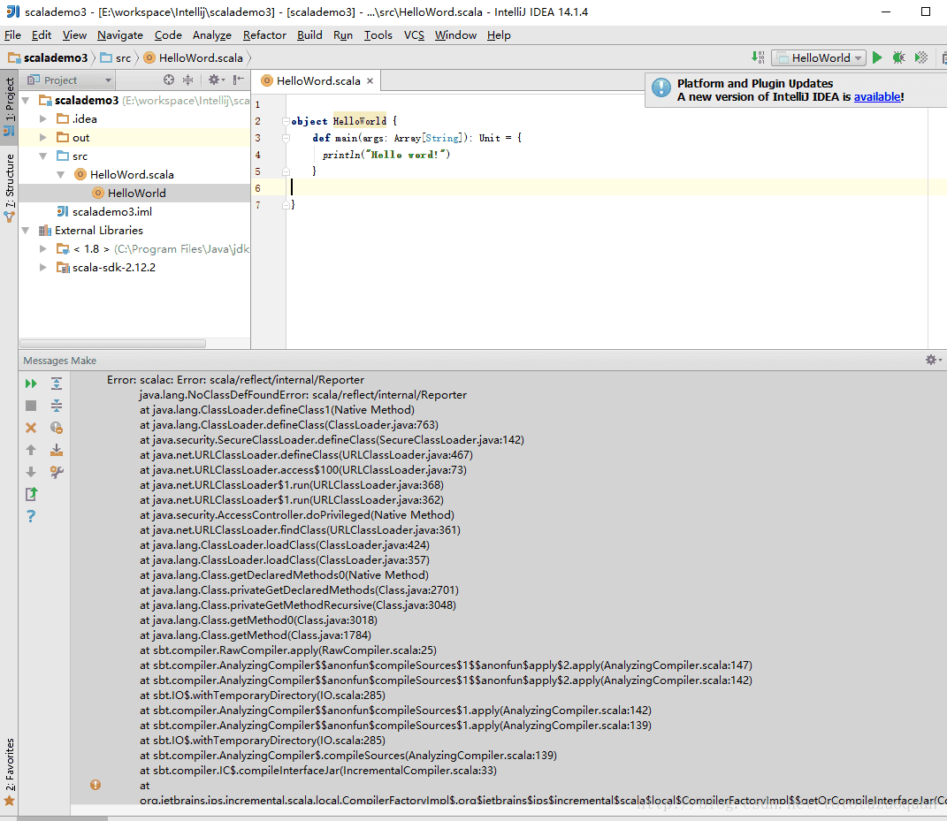Image resolution: width=947 pixels, height=821 pixels.
Task: Click the 'available' update link
Action: (876, 97)
